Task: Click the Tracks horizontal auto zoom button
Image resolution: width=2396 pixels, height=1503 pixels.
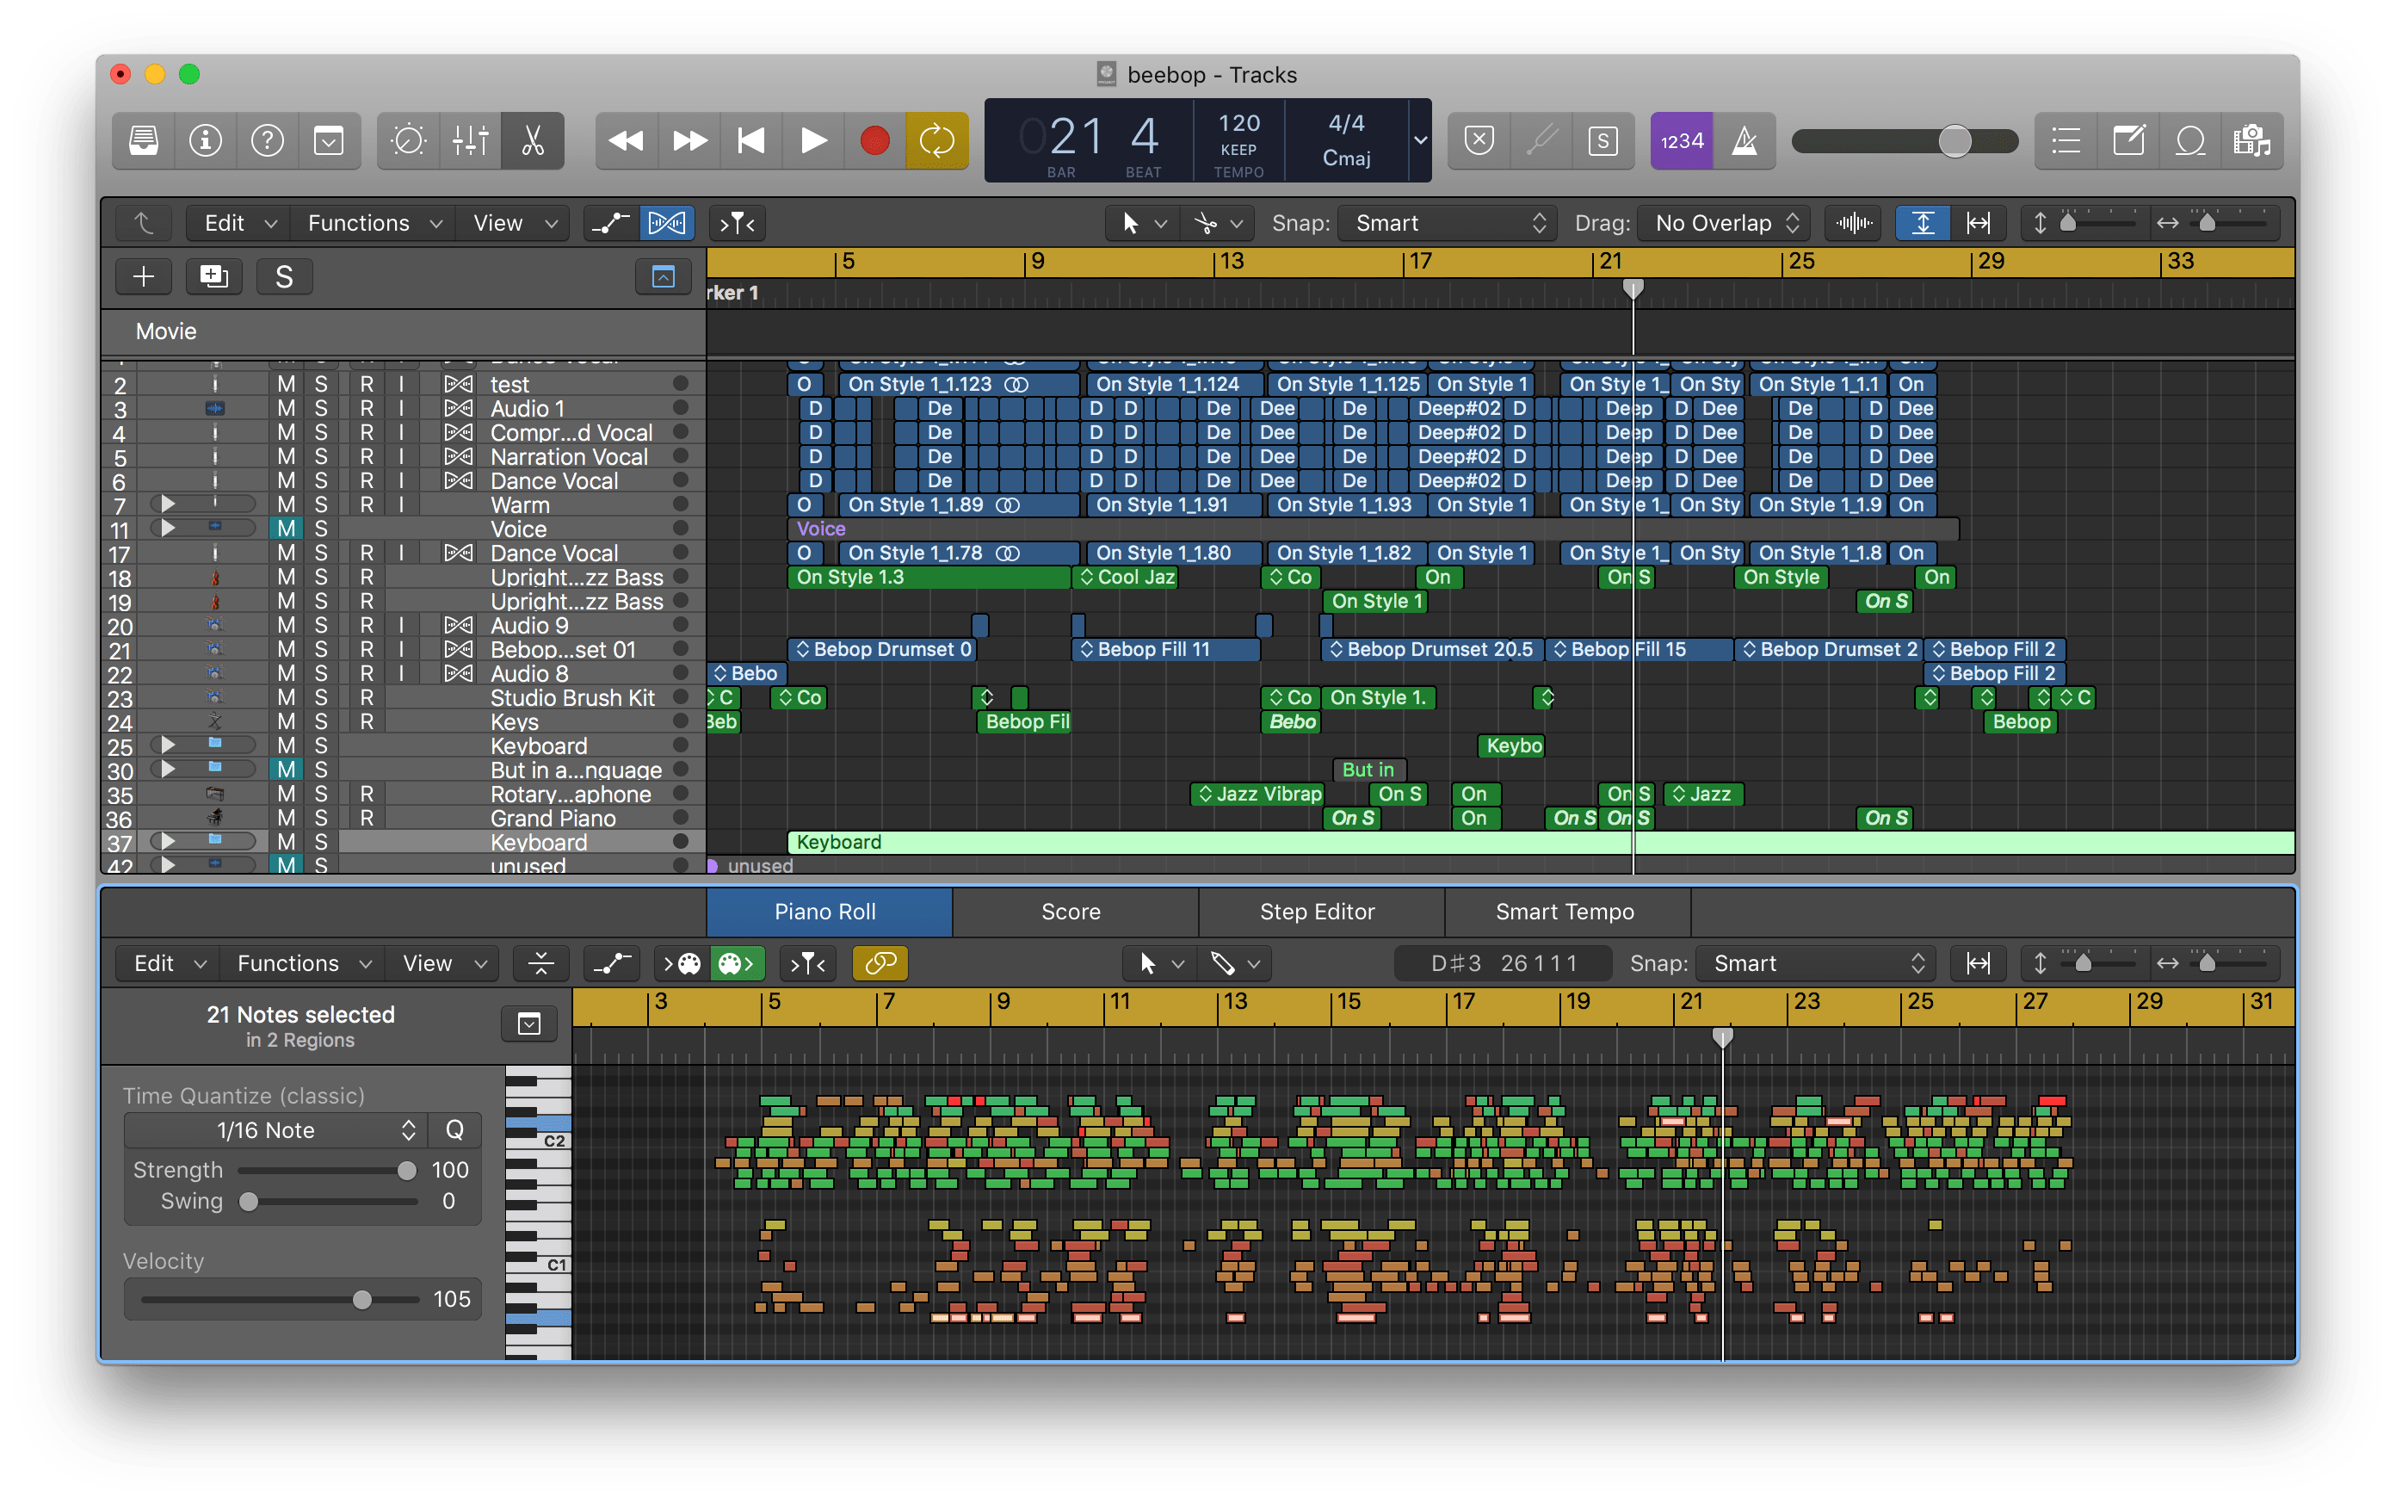Action: pyautogui.click(x=1978, y=223)
